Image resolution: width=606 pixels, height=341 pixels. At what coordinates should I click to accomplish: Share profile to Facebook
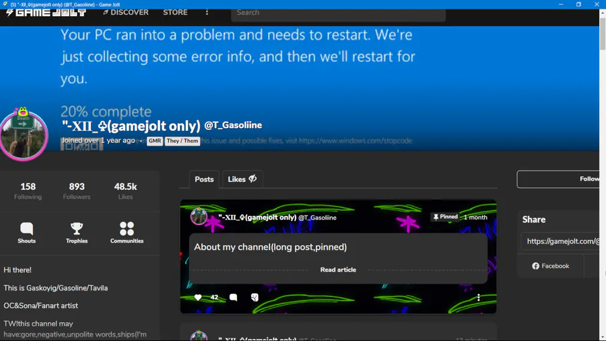click(550, 266)
